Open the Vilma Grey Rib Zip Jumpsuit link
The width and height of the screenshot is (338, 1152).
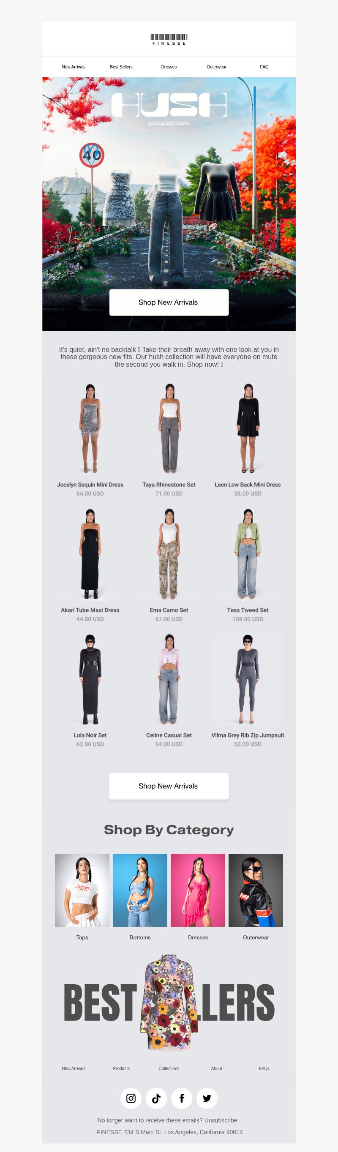tap(248, 735)
